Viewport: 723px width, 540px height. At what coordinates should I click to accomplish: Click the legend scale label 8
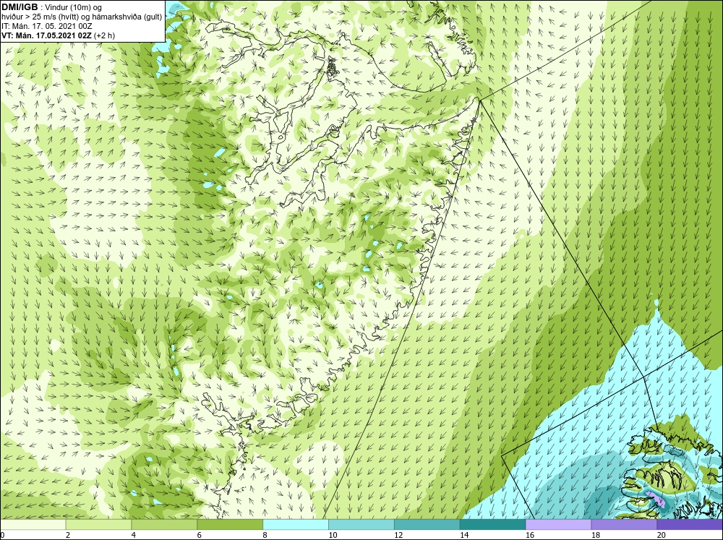265,535
